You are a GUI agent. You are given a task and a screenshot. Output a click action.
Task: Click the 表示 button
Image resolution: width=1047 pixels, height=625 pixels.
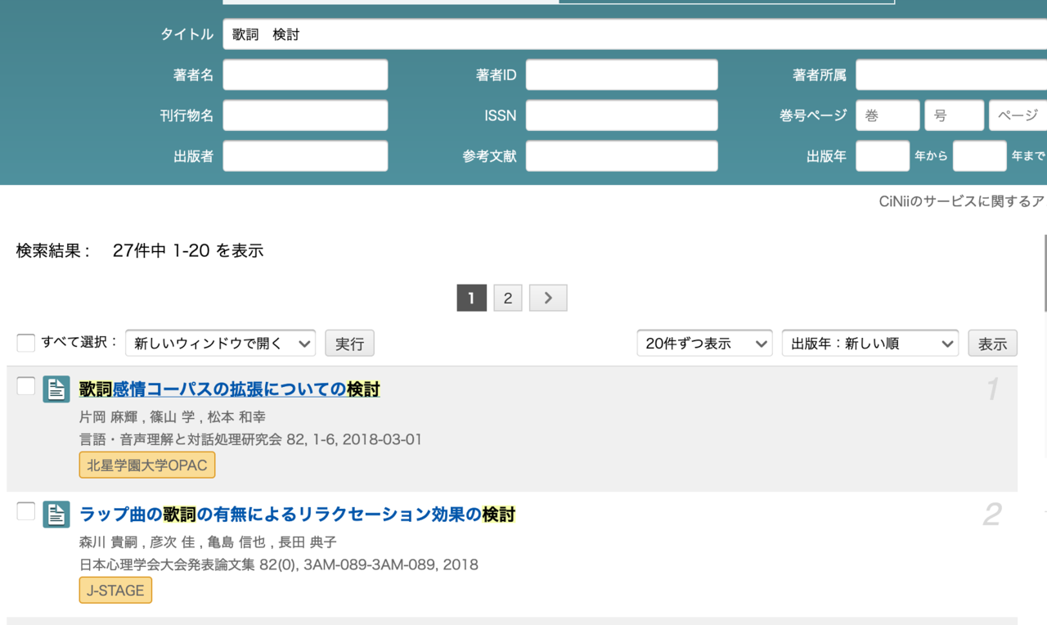tap(992, 344)
